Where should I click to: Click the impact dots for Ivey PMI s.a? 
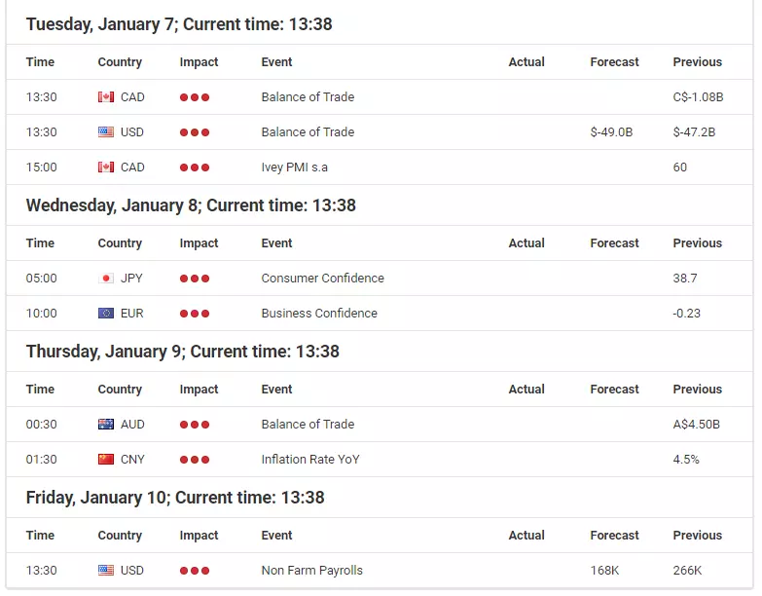(195, 168)
